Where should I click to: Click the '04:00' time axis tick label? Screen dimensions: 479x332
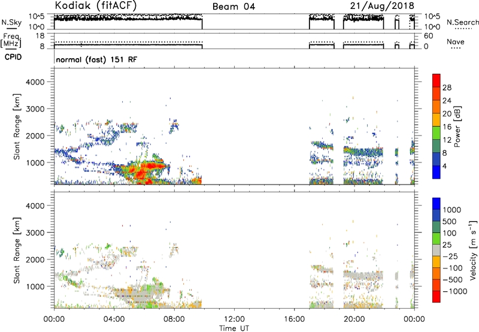[x=114, y=319]
